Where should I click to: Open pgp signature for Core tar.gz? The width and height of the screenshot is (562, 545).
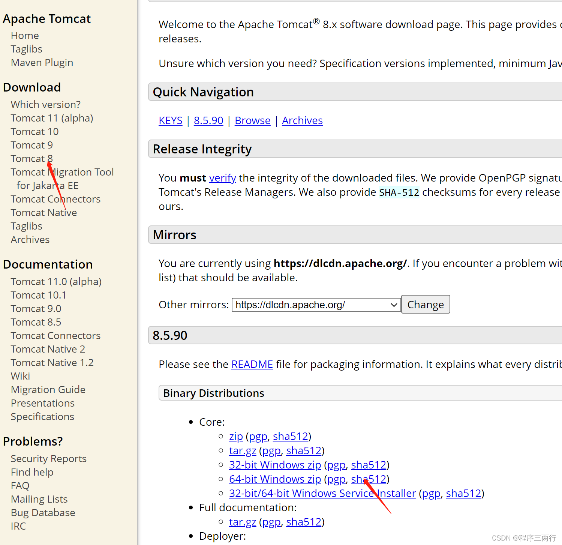pos(272,451)
